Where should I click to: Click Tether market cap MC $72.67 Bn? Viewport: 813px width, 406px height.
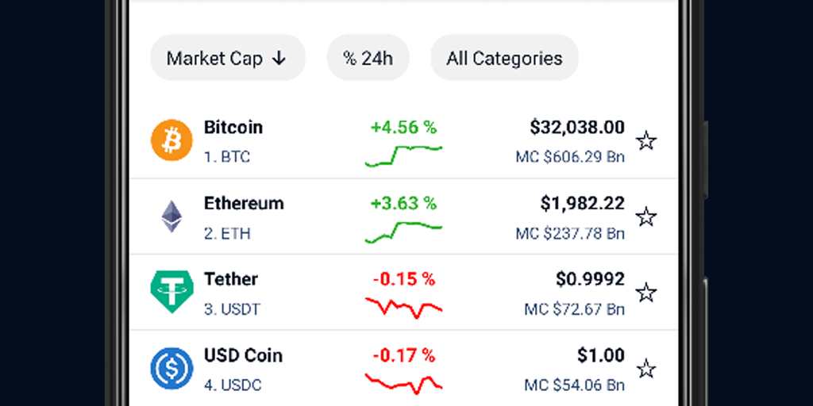[x=574, y=308]
